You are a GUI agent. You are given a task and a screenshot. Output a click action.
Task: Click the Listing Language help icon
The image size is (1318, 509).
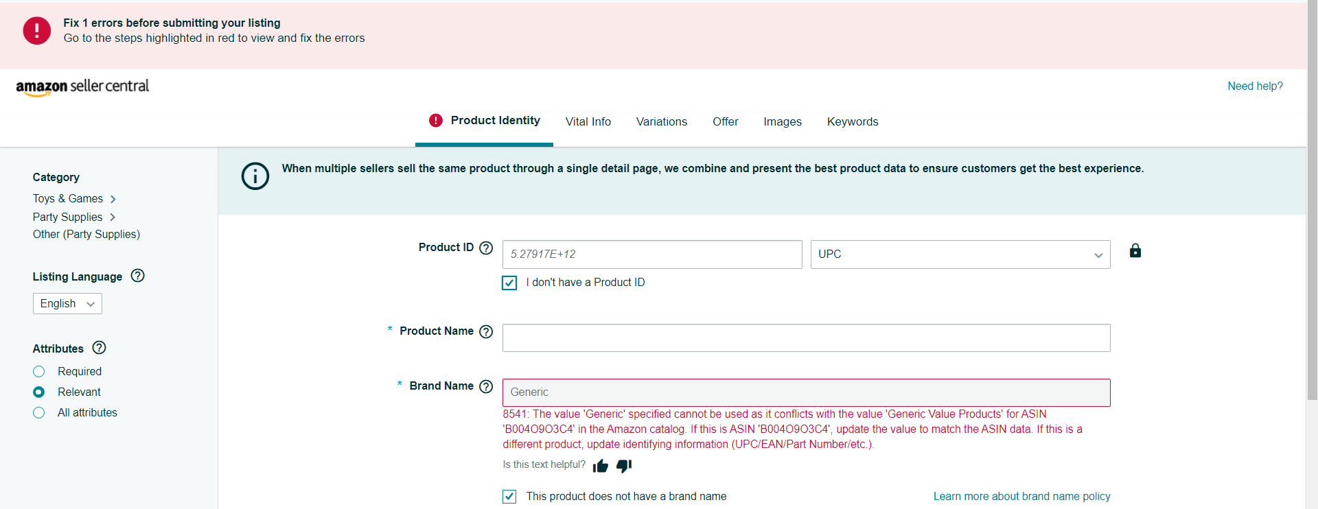point(137,276)
